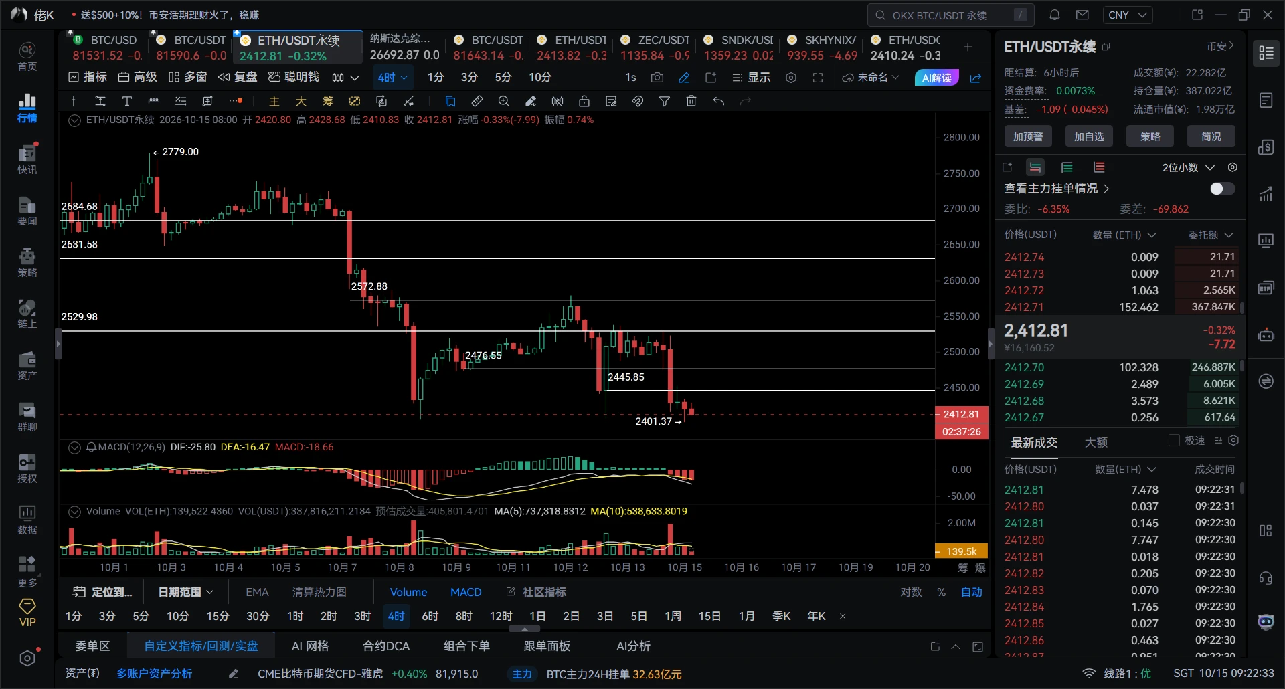1285x689 pixels.
Task: Click the notification bell icon
Action: point(1055,15)
